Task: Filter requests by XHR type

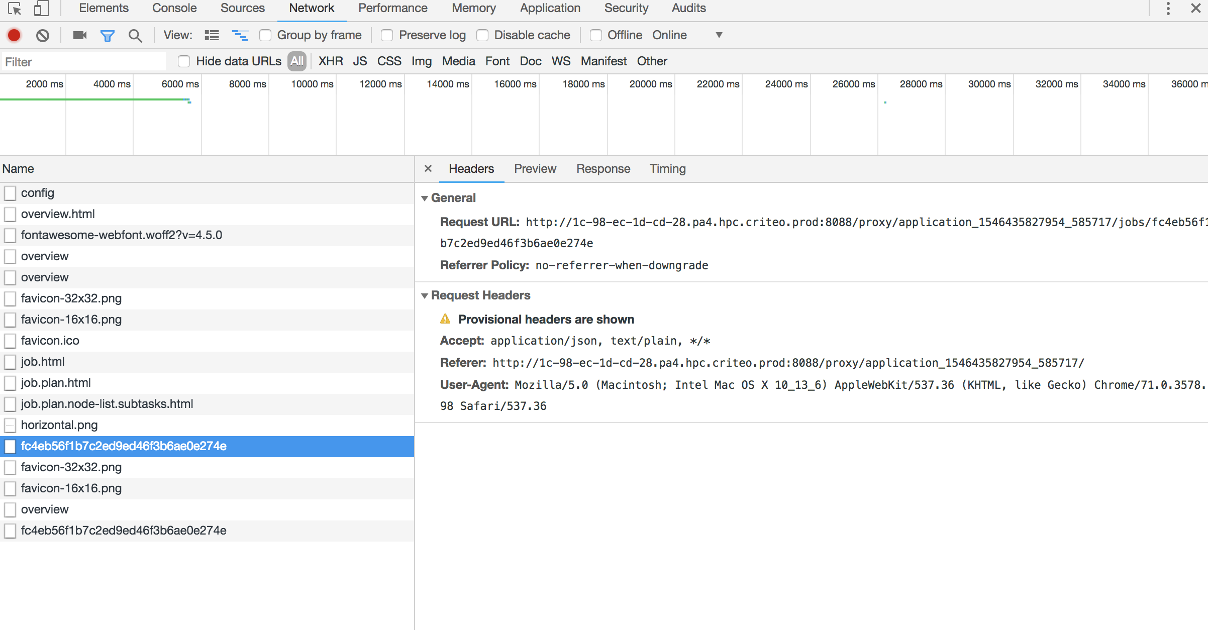Action: click(331, 61)
